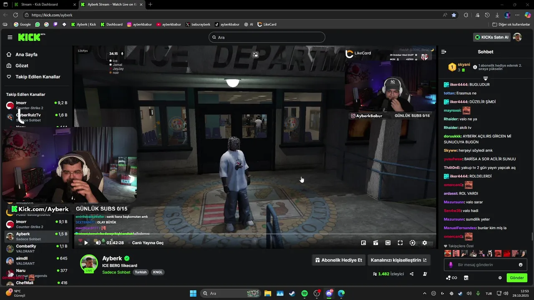Enter fullscreen on the video player

400,242
